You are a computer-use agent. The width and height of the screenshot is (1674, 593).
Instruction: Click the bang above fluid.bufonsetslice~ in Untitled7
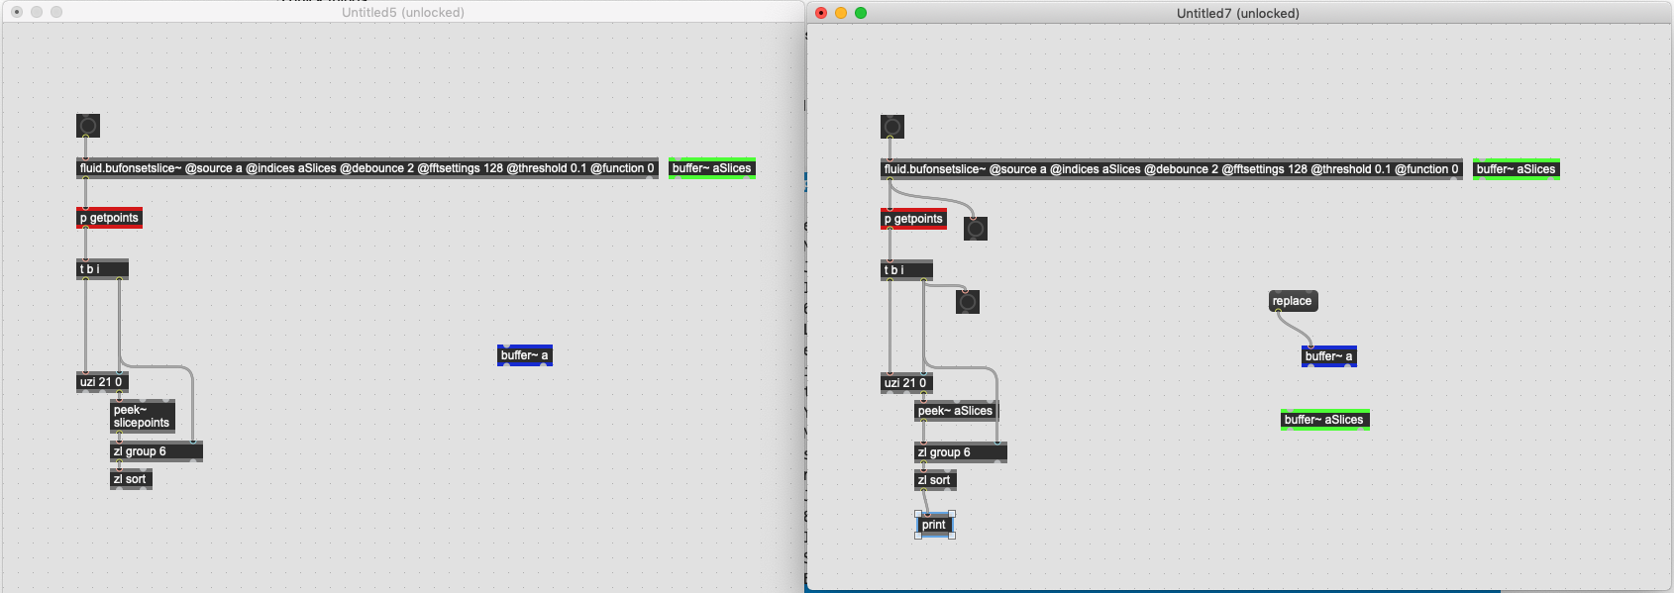pyautogui.click(x=892, y=127)
